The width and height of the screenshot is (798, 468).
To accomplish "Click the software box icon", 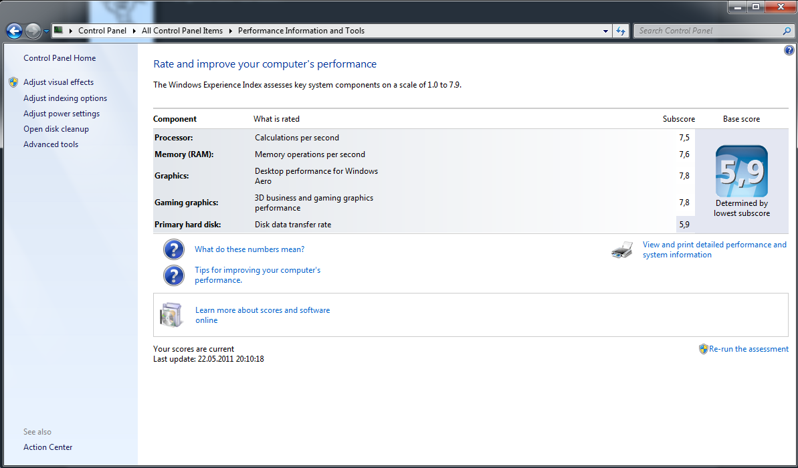I will (171, 315).
